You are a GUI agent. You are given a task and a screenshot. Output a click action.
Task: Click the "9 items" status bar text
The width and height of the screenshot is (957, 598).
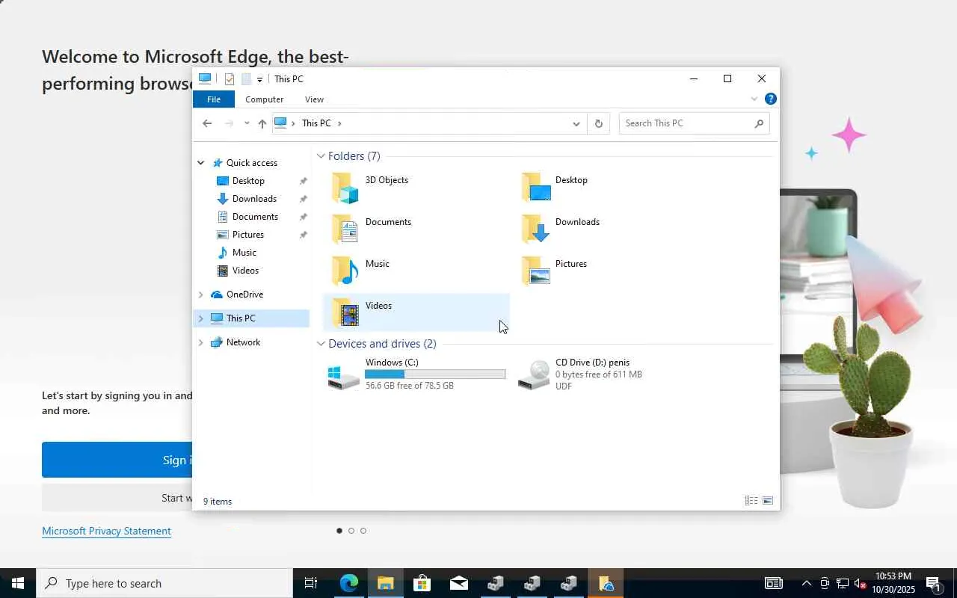pos(218,502)
